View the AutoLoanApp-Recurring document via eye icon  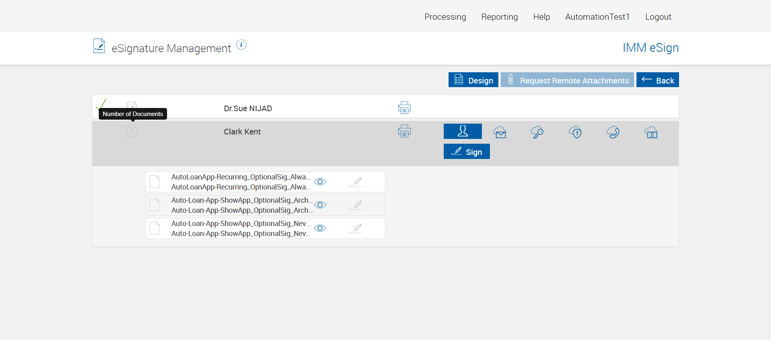point(320,182)
